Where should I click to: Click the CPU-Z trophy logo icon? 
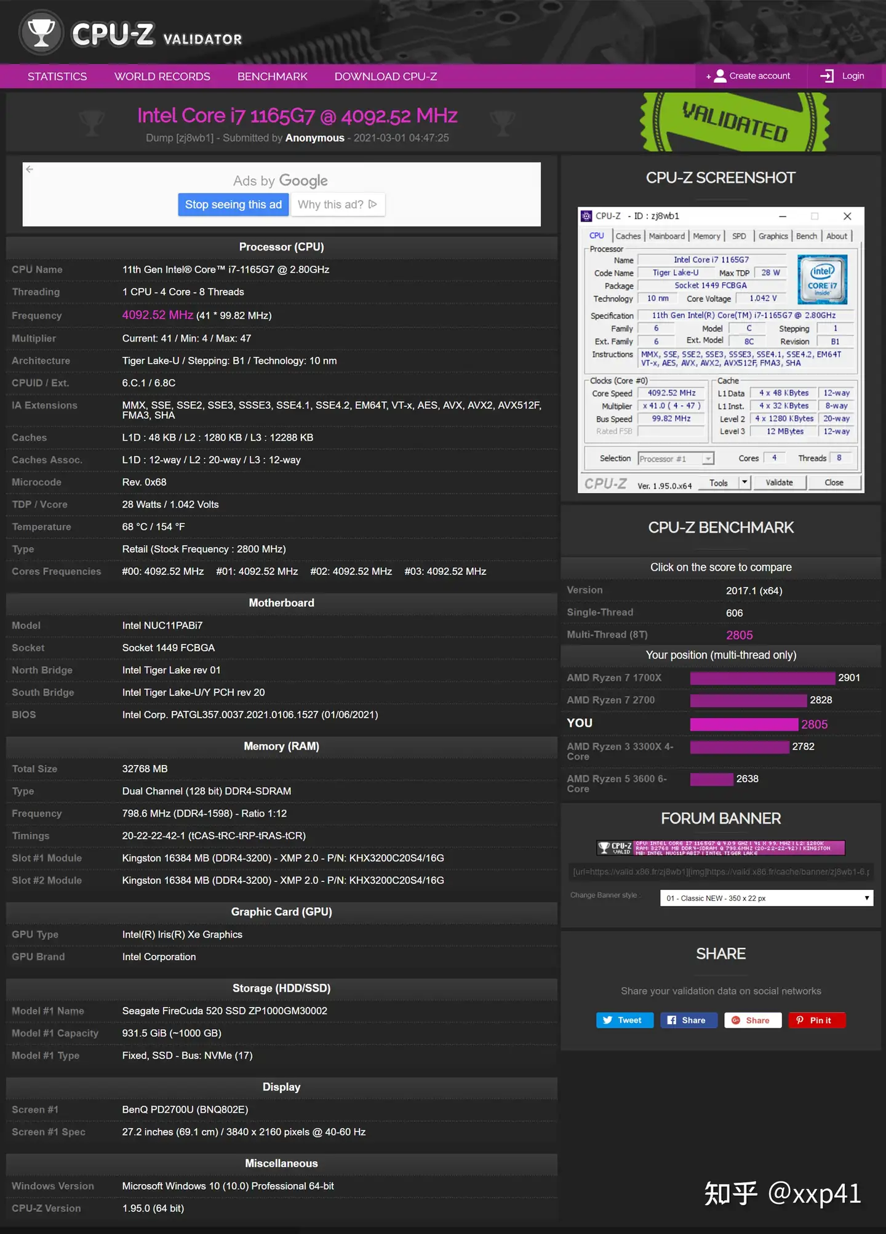(x=41, y=33)
